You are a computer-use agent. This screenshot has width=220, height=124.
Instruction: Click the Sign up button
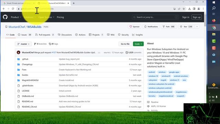coord(197,17)
